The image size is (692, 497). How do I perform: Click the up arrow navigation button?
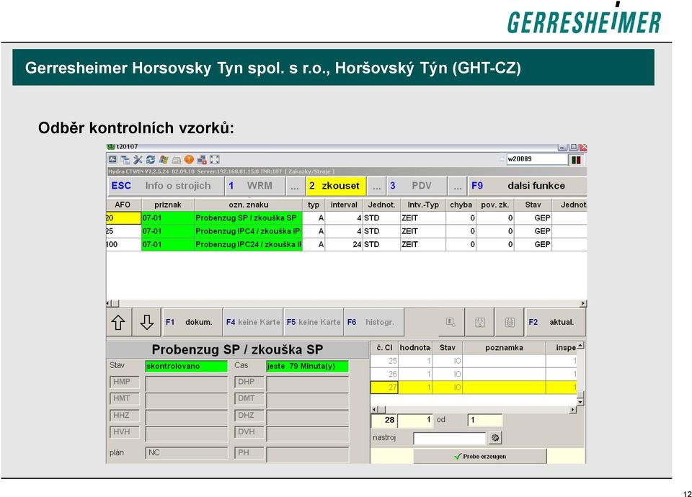118,323
